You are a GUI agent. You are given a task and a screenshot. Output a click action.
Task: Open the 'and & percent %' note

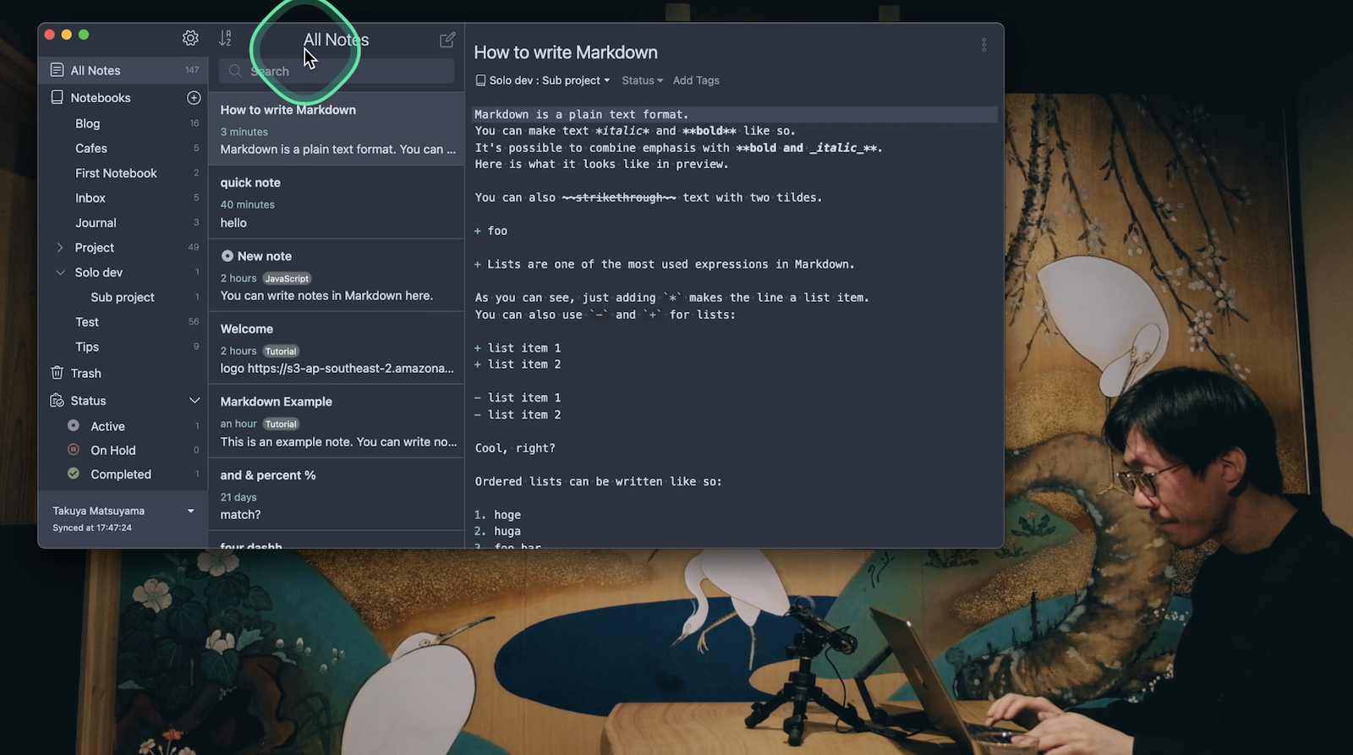[337, 495]
